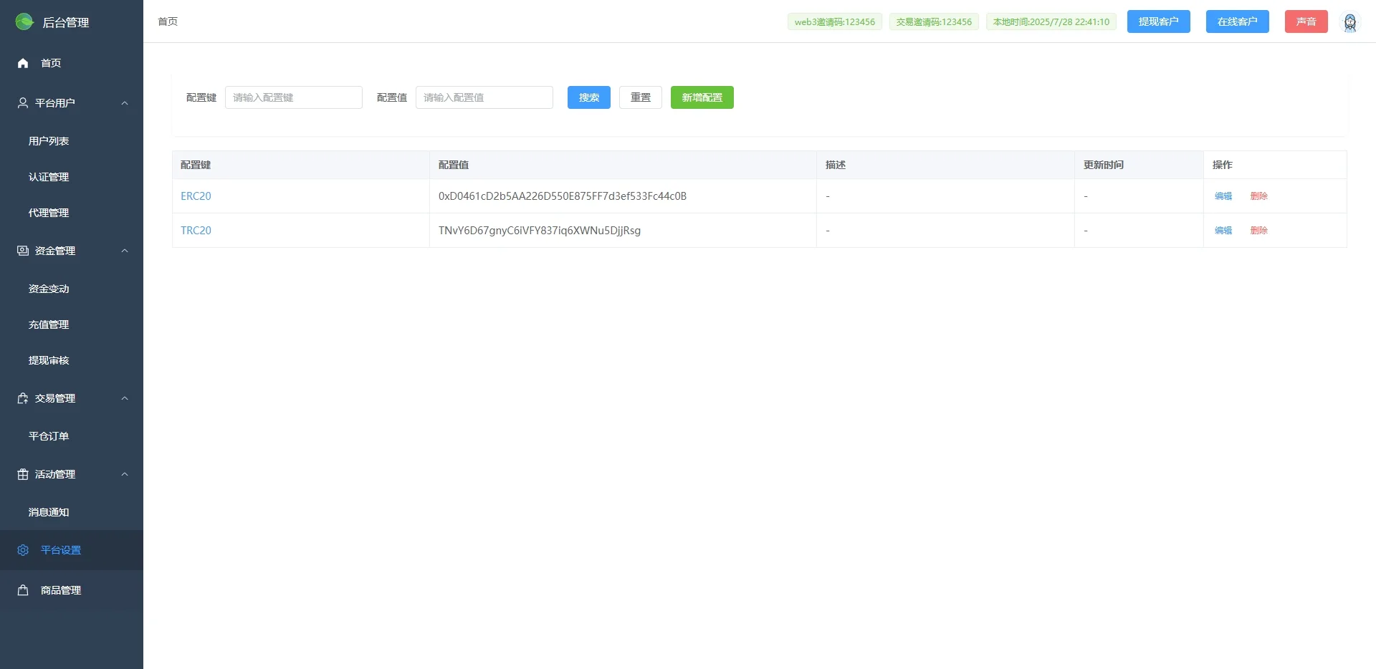
Task: Select the user icon for 平台用户
Action: pos(22,102)
